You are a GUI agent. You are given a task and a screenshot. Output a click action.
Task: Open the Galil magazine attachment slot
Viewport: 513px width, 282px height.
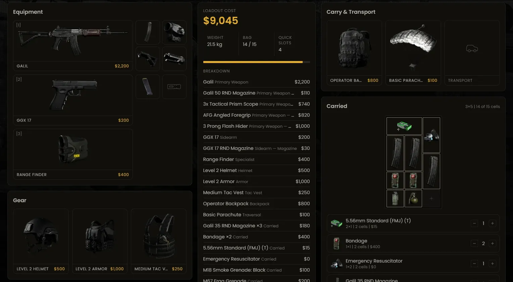tap(148, 32)
